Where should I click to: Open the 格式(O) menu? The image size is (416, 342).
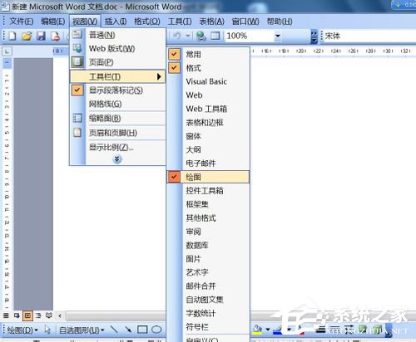[147, 22]
